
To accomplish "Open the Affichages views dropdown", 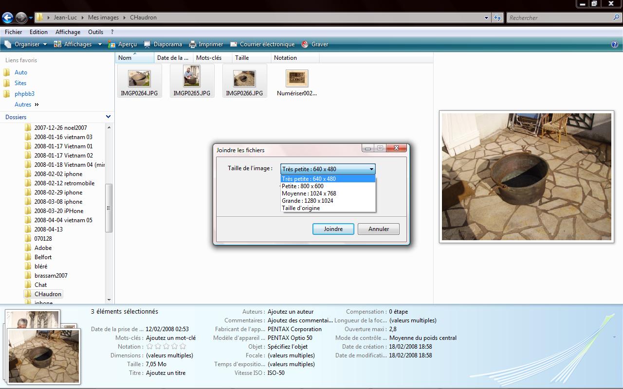I will [x=78, y=44].
